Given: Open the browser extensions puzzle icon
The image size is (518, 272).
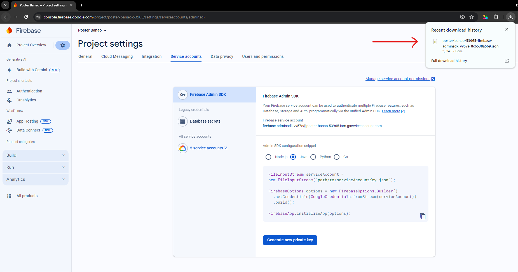Looking at the screenshot, I should coord(496,17).
